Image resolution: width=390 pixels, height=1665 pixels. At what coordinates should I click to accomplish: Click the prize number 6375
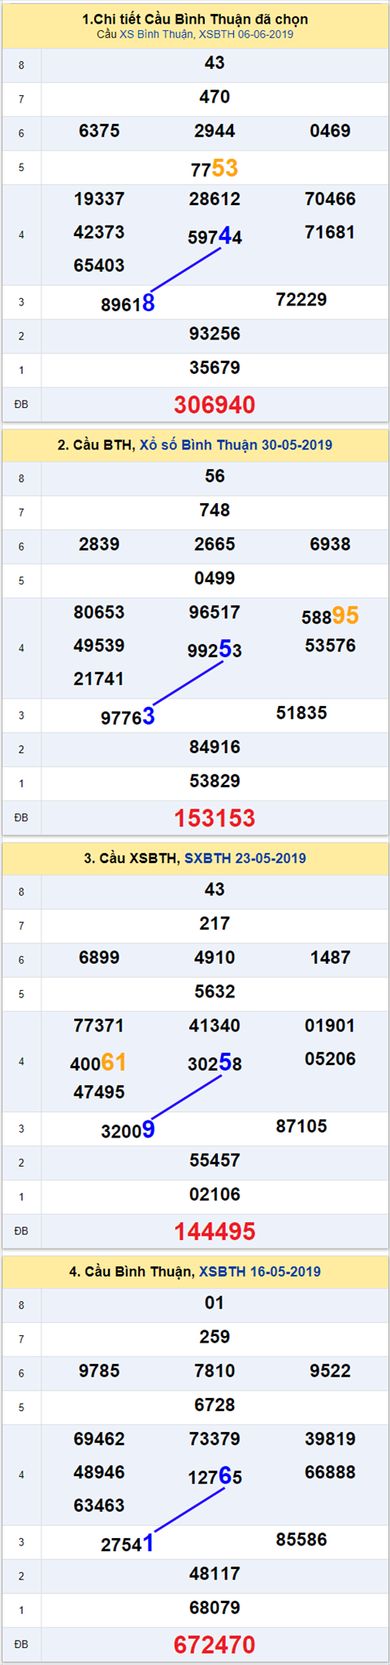[99, 131]
